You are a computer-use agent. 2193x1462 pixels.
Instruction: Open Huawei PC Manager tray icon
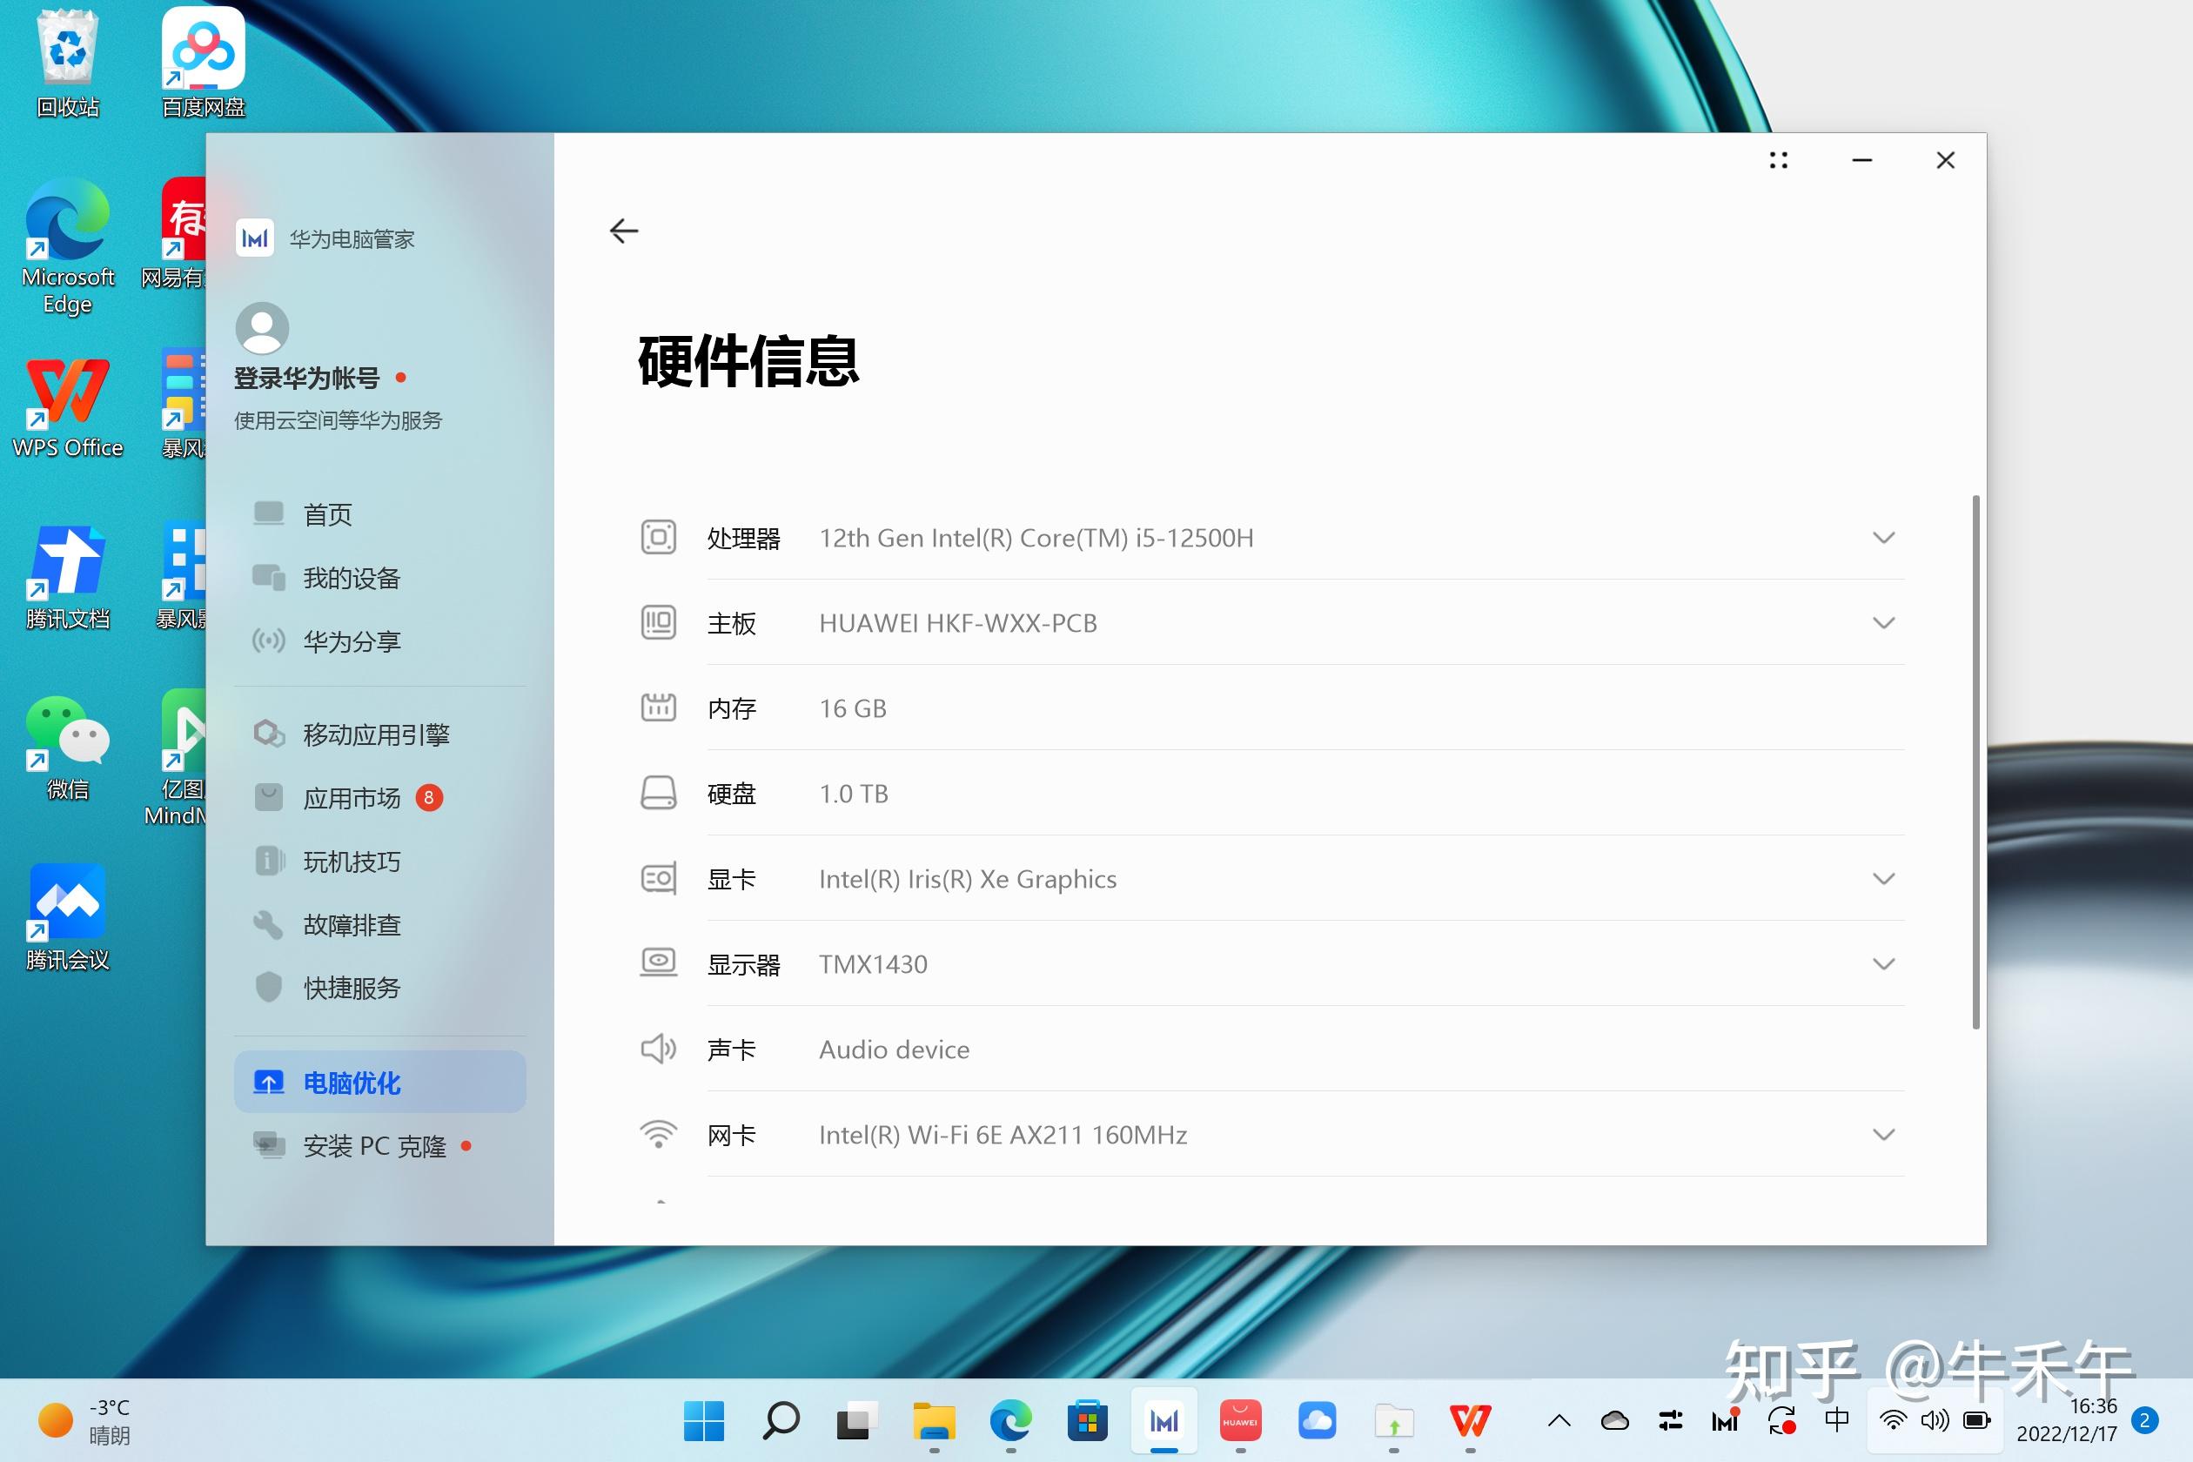coord(1725,1421)
